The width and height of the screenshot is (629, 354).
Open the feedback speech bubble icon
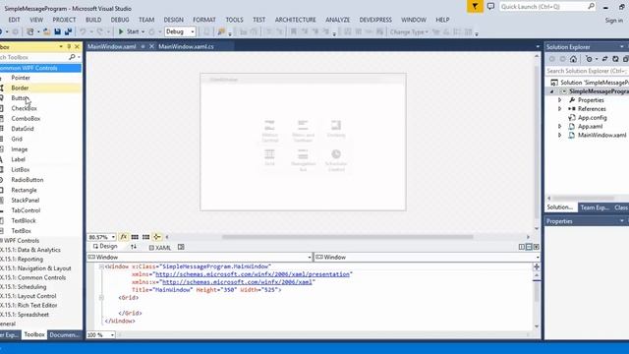click(x=490, y=7)
